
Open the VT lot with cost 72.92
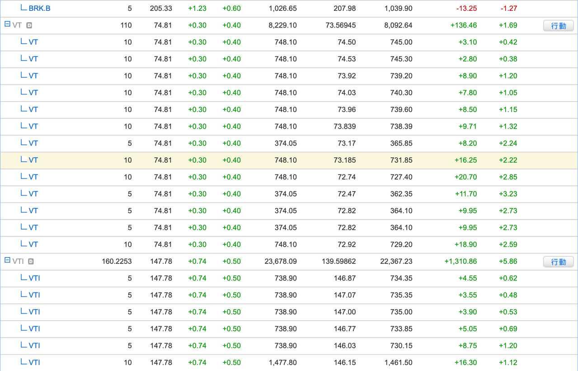[33, 244]
